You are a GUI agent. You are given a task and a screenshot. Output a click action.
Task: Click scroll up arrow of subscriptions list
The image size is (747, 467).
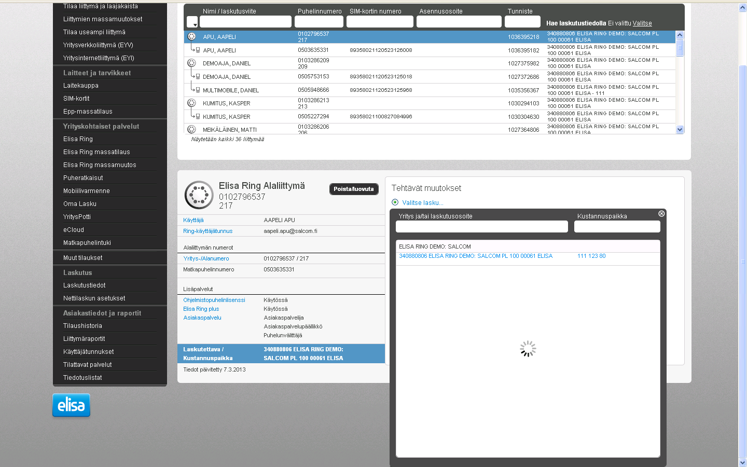[680, 35]
